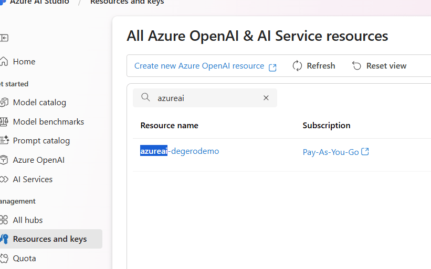The image size is (431, 269).
Task: Sort by Resource name column header
Action: click(x=170, y=126)
